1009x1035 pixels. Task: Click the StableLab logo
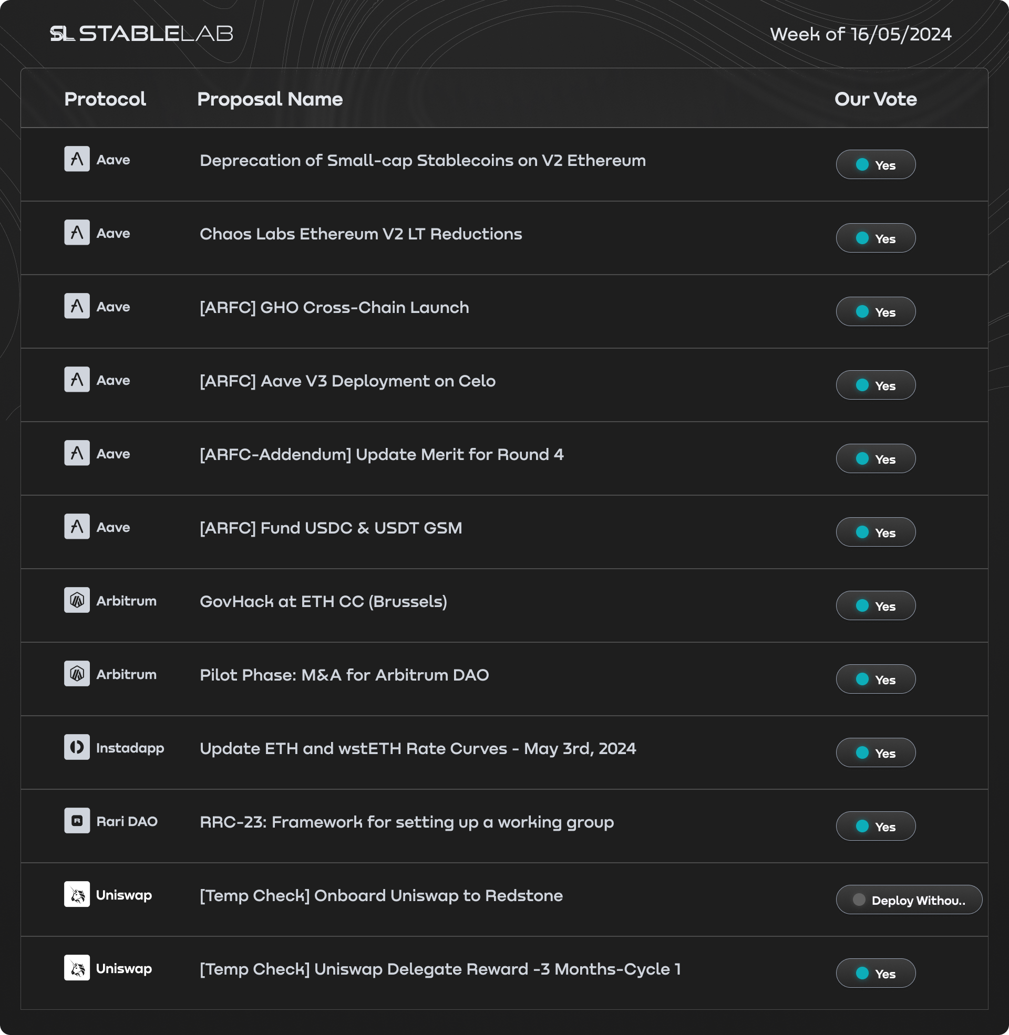click(x=141, y=34)
